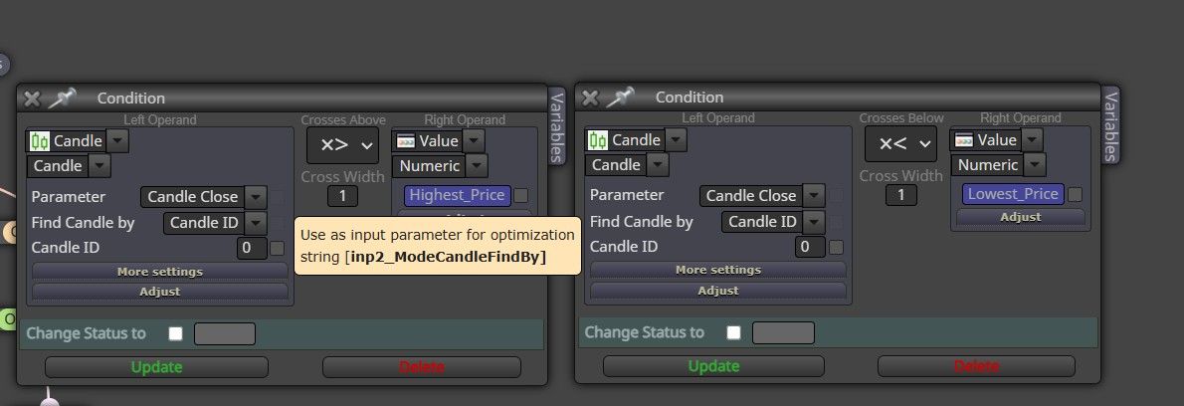
Task: Click the Lowest_Price variable swatch
Action: pos(1013,194)
